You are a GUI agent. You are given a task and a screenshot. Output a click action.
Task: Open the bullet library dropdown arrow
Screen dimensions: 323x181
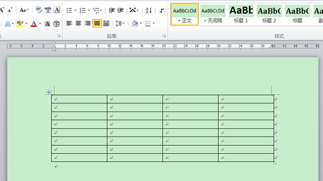(x=75, y=10)
